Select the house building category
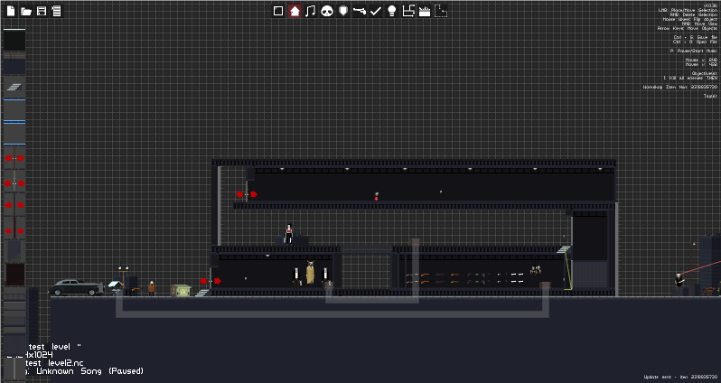721x383 pixels. (x=295, y=11)
